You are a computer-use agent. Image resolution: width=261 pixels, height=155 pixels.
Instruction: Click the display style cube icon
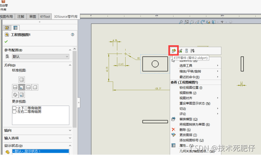pos(214,22)
